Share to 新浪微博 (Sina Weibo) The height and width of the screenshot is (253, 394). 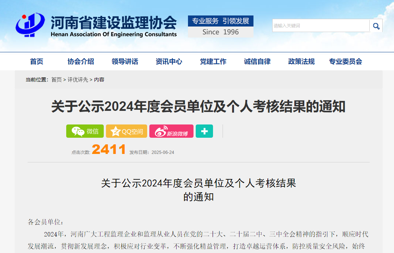[171, 131]
